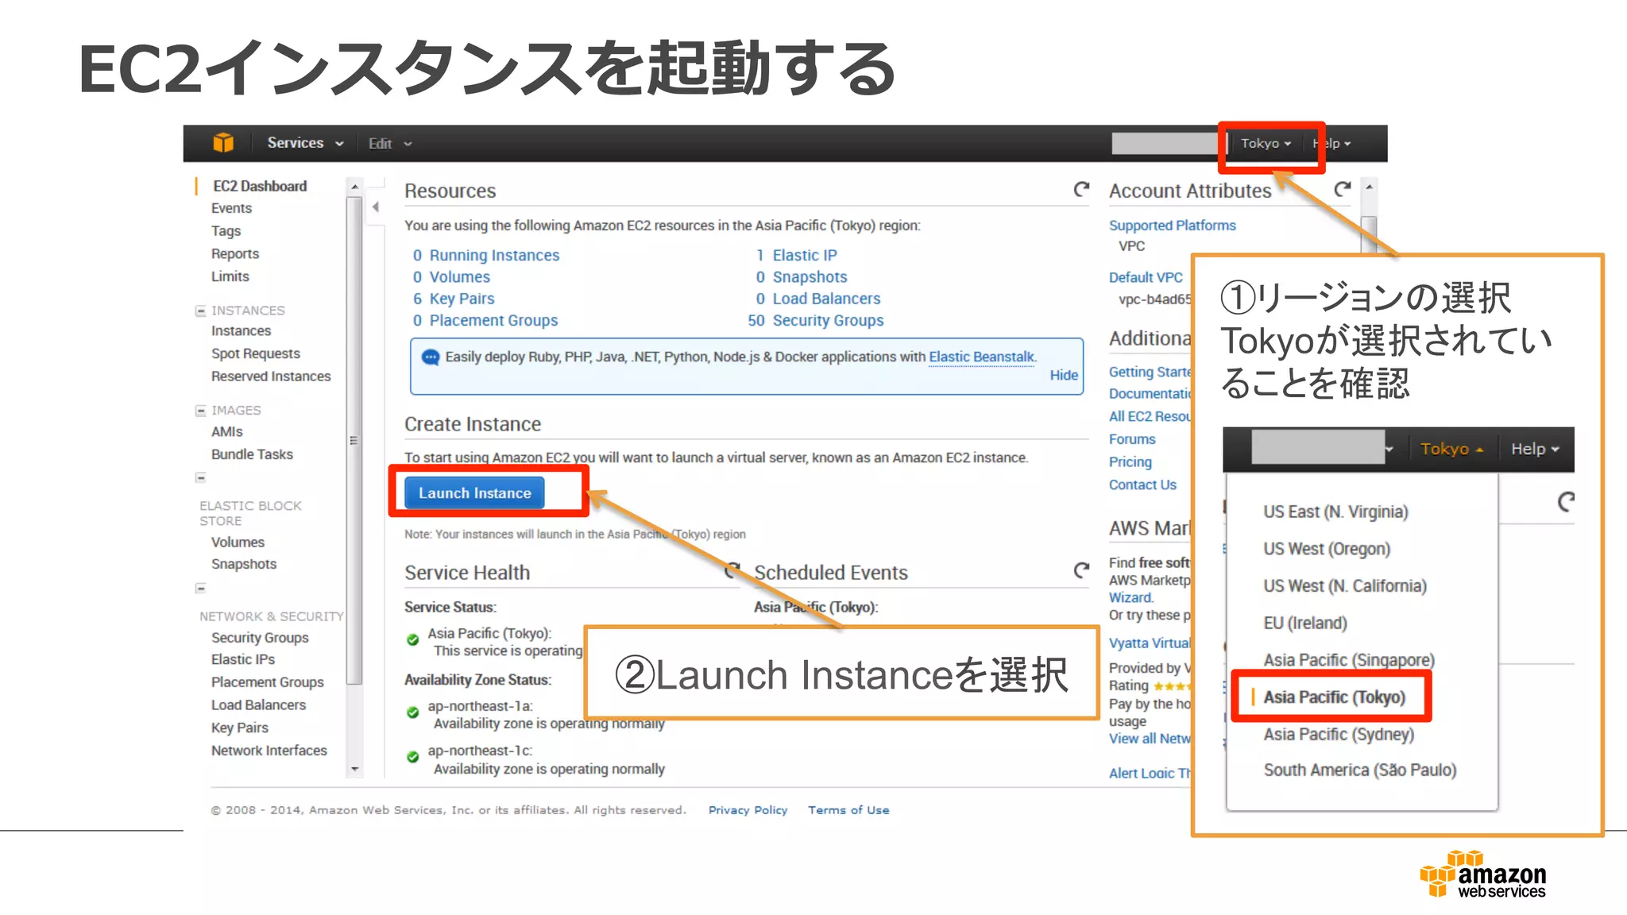The width and height of the screenshot is (1627, 915).
Task: Select US West (N. California) region
Action: pyautogui.click(x=1345, y=586)
